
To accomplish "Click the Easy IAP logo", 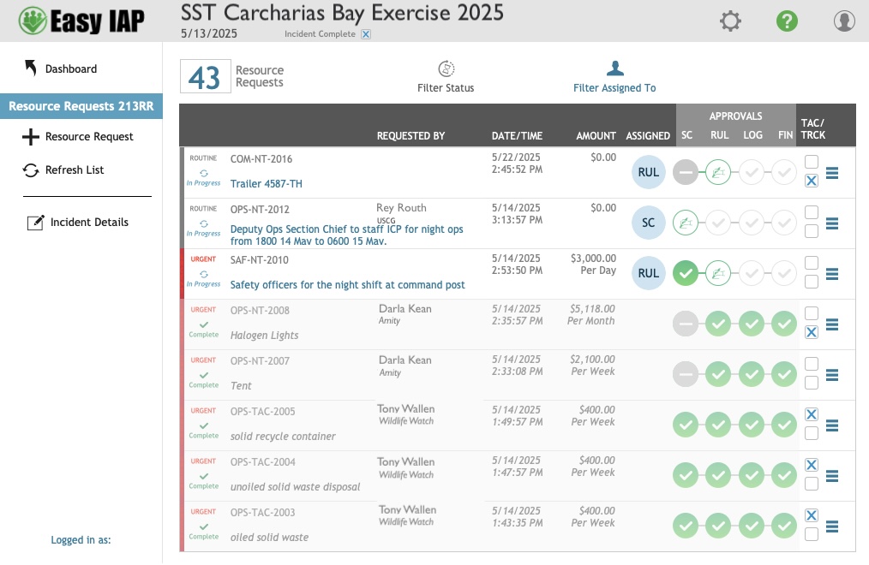I will 80,21.
